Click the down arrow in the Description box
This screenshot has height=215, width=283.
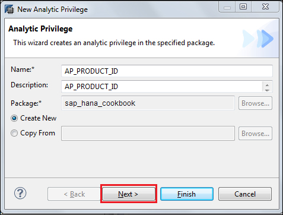click(267, 90)
